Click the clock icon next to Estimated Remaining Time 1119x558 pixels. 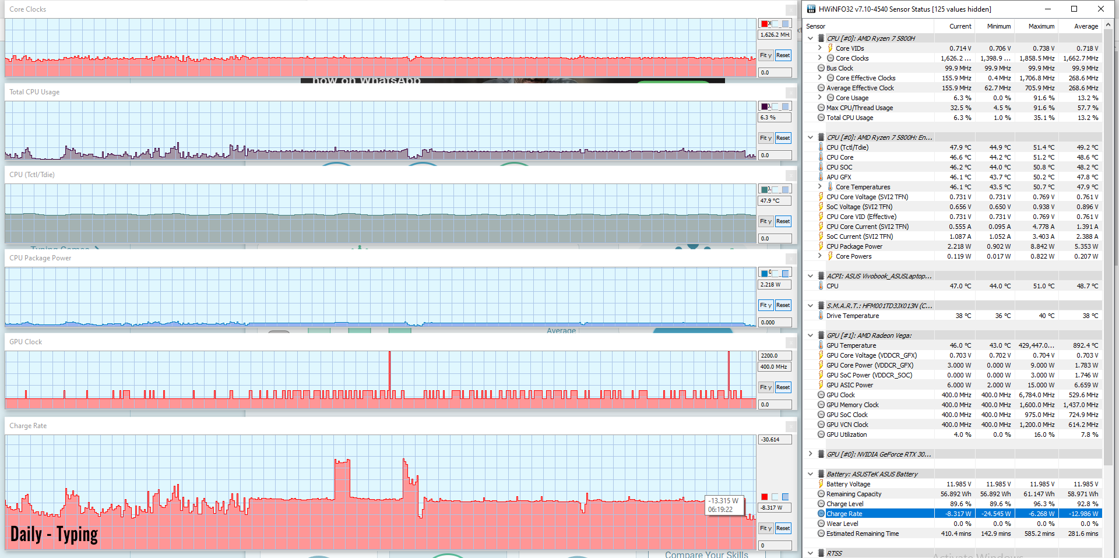pos(821,534)
